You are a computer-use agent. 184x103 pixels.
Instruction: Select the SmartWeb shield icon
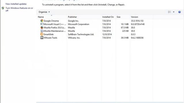tap(42, 34)
